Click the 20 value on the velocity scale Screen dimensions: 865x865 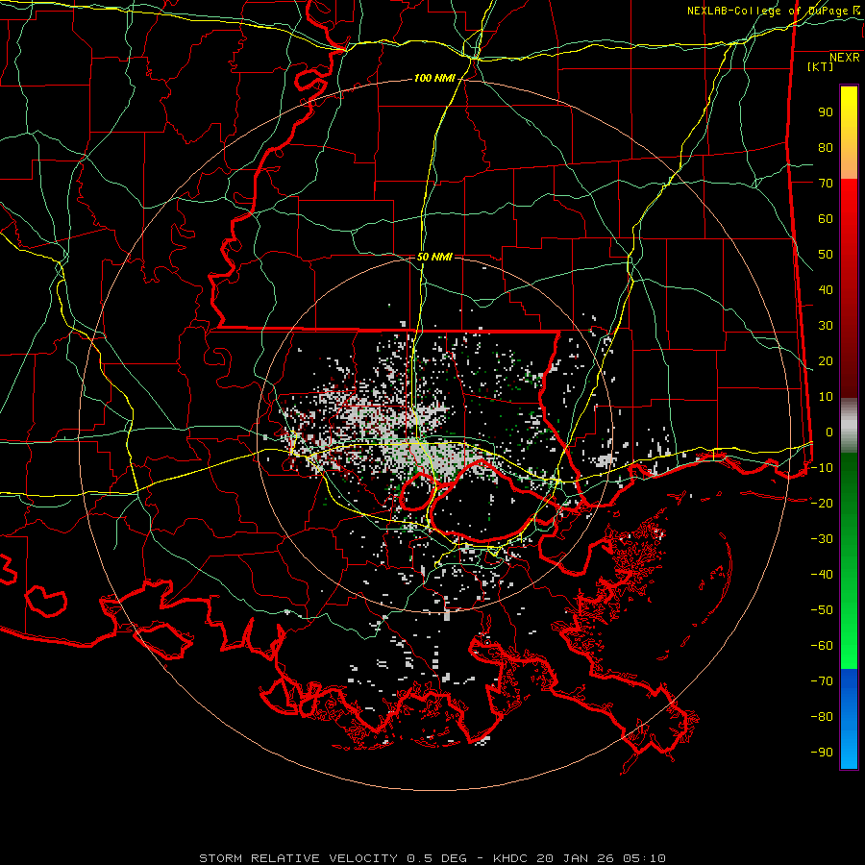click(x=826, y=361)
